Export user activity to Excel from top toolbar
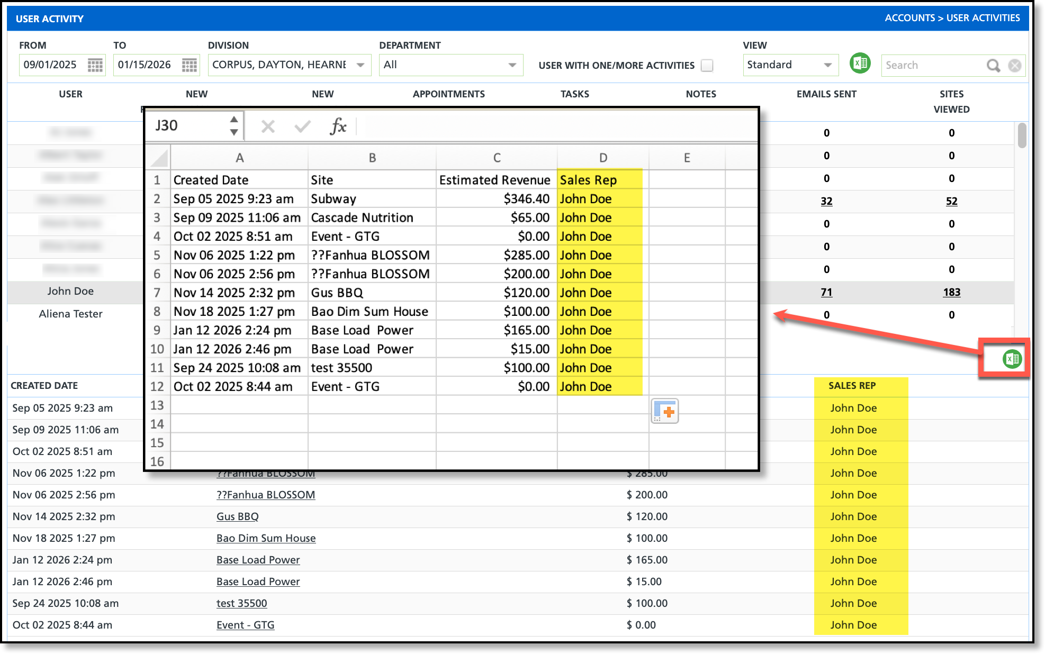Image resolution: width=1045 pixels, height=654 pixels. click(x=860, y=64)
